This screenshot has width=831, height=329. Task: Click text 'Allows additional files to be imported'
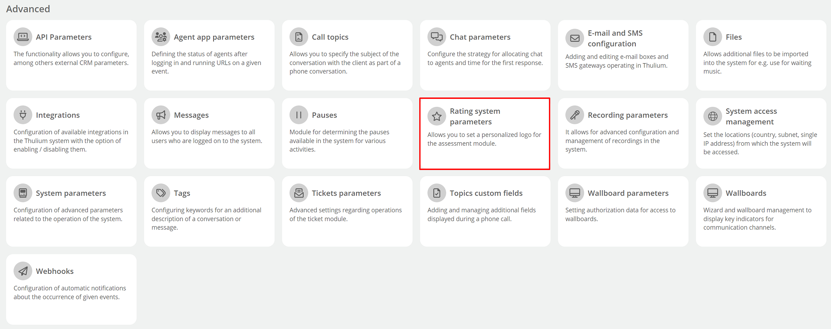(x=756, y=54)
